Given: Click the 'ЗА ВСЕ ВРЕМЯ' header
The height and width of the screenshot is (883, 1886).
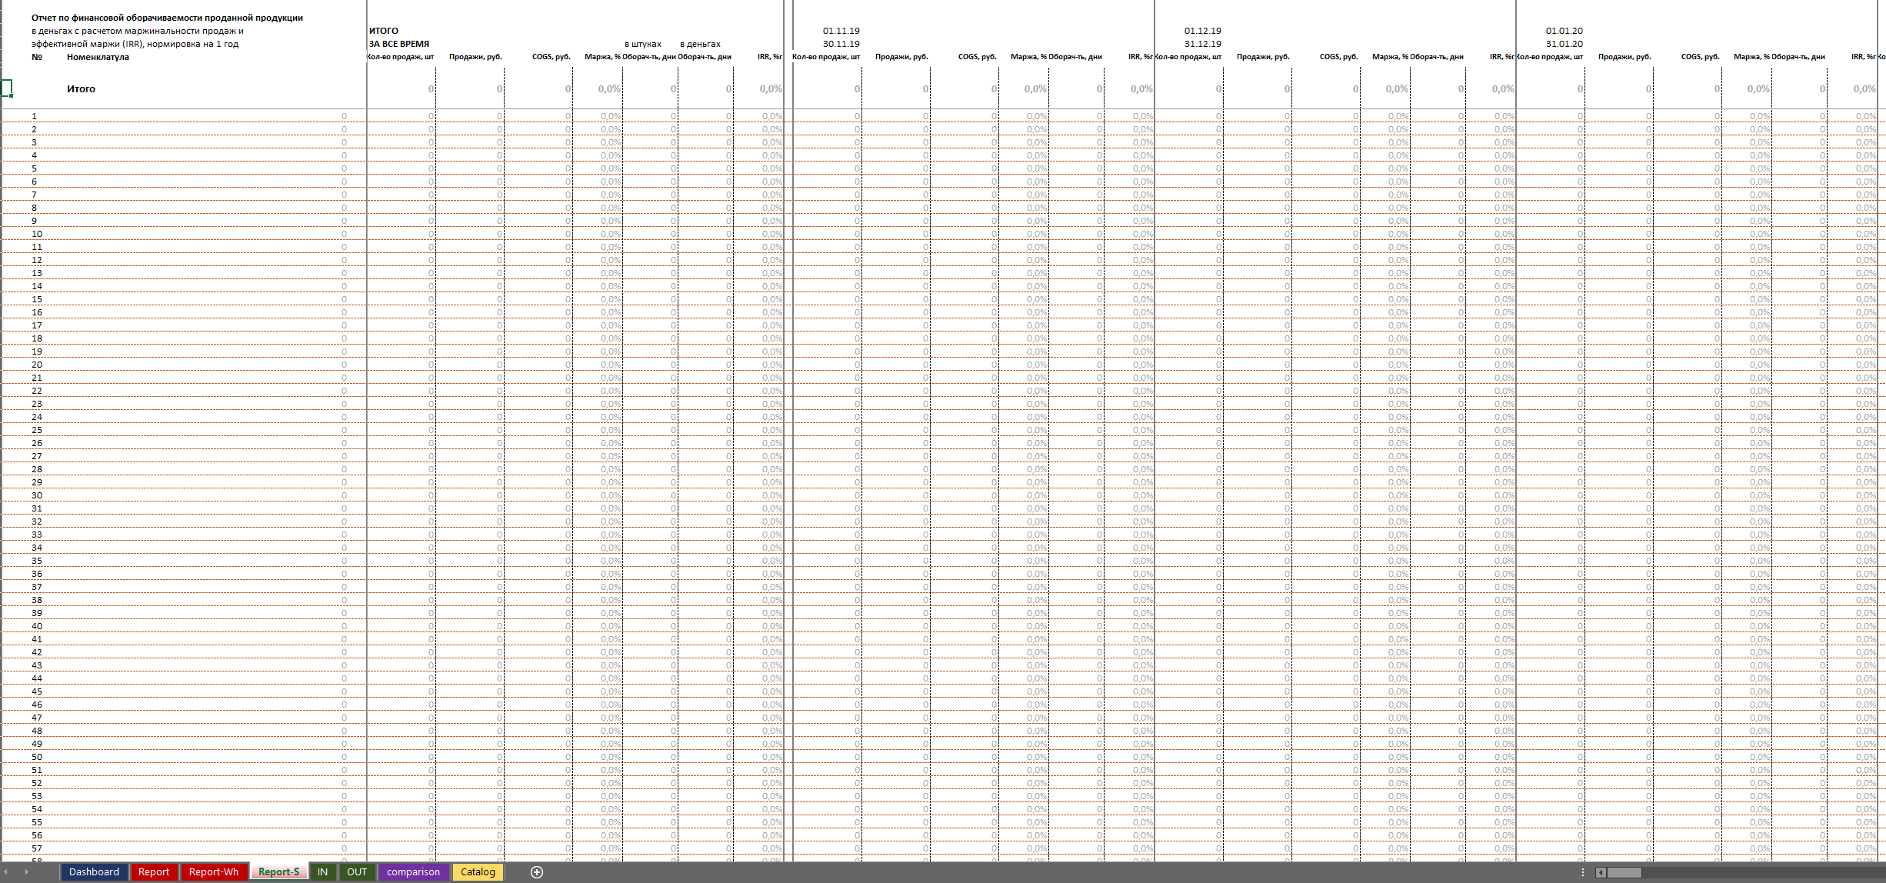Looking at the screenshot, I should (399, 44).
